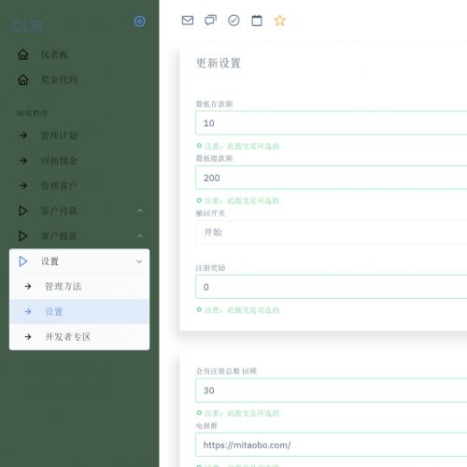The height and width of the screenshot is (467, 467).
Task: Select the highlighted 设置 submenu item
Action: click(79, 311)
